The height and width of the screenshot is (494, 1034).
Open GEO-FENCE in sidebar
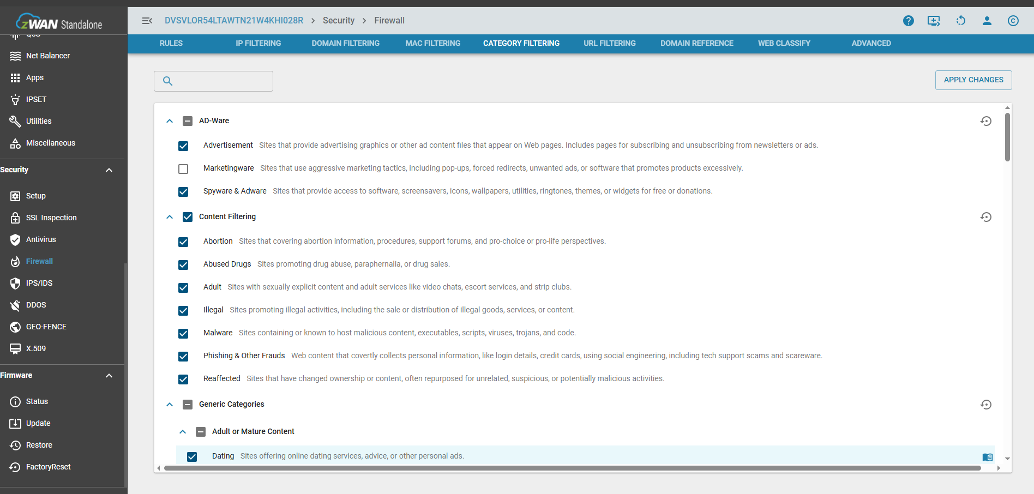46,327
